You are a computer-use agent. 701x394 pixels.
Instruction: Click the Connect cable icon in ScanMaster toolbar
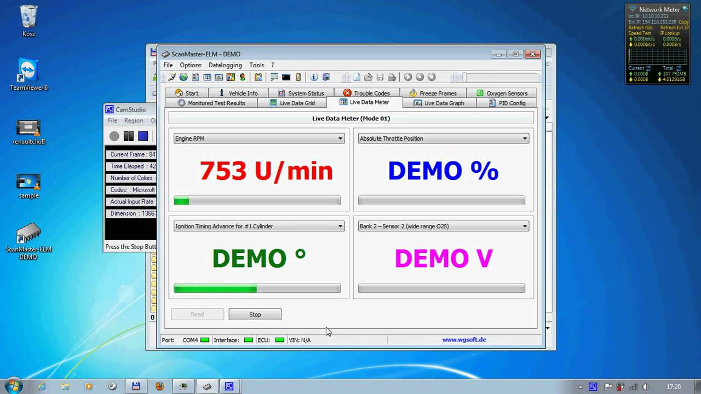click(x=171, y=77)
